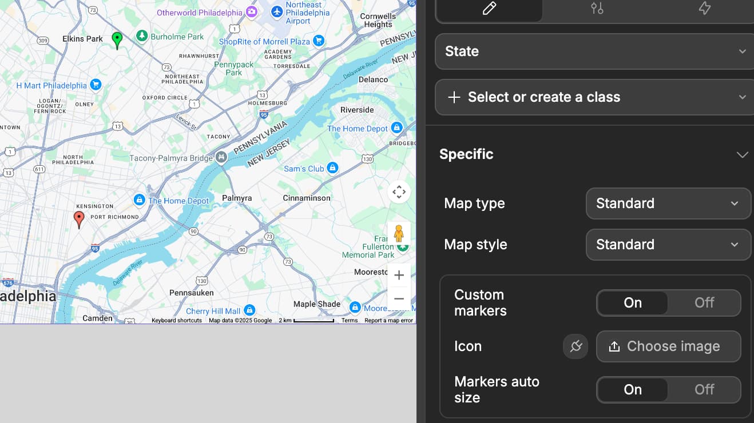The image size is (754, 423).
Task: Click the red map marker near Kensington
Action: click(79, 220)
